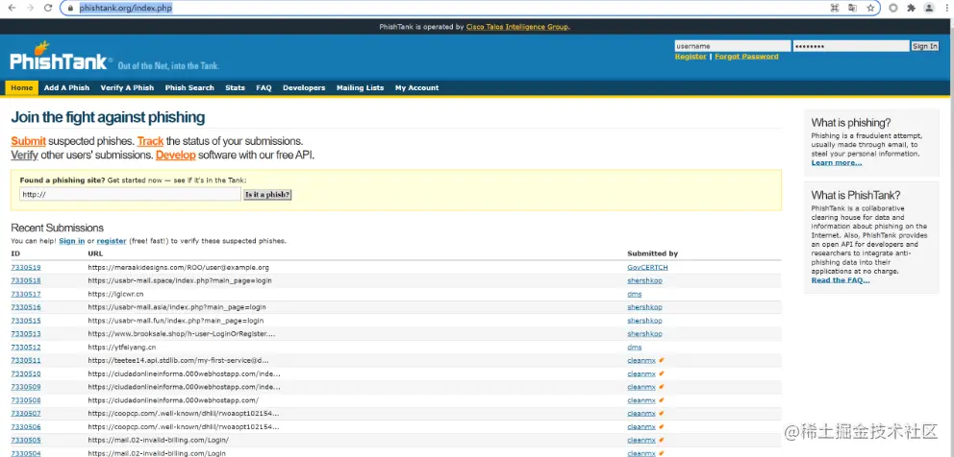Click the 'Recent Submissions' heading
Viewport: 954px width, 457px height.
click(57, 228)
